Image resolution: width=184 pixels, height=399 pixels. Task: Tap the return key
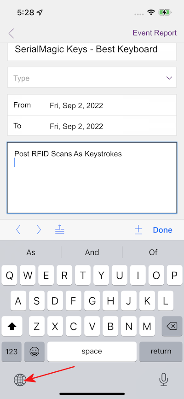pos(161,352)
